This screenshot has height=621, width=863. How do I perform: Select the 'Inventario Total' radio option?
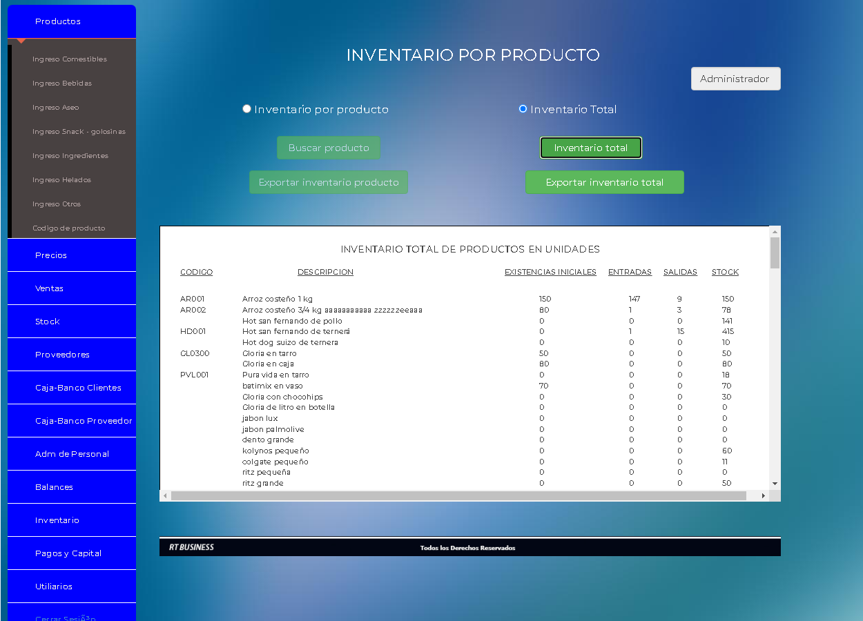click(x=523, y=109)
